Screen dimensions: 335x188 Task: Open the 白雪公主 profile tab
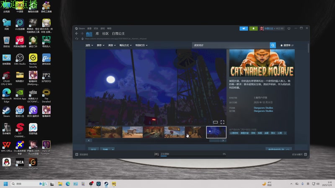[119, 34]
